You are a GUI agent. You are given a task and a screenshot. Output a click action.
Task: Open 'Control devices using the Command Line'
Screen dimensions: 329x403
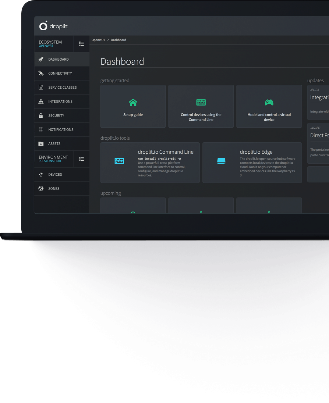pyautogui.click(x=201, y=106)
